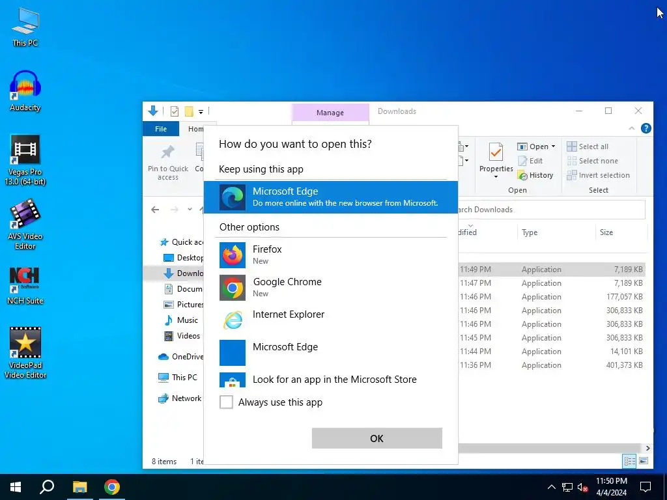Click File Explorer on the taskbar
Screen dimensions: 667x500
[79, 487]
